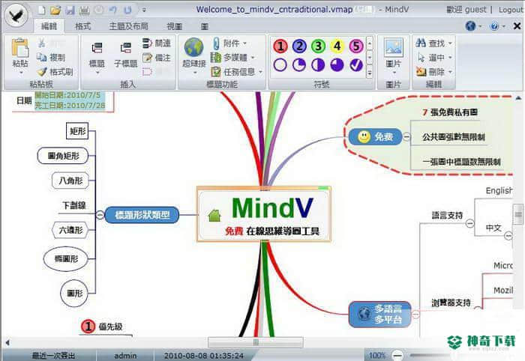Click the vertical scrollbar thumb on right edge
Screen dimensions: 525x361
pyautogui.click(x=518, y=215)
